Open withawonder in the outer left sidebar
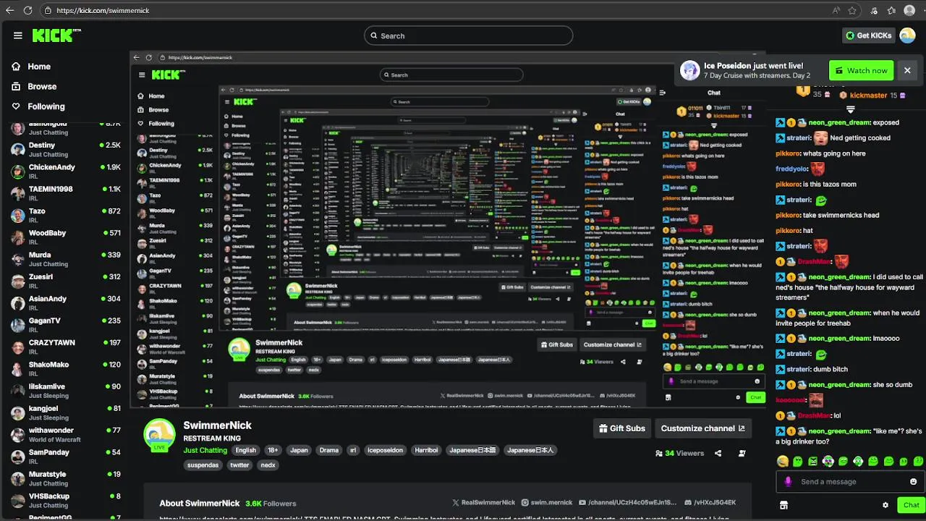Viewport: 926px width, 521px height. tap(65, 434)
